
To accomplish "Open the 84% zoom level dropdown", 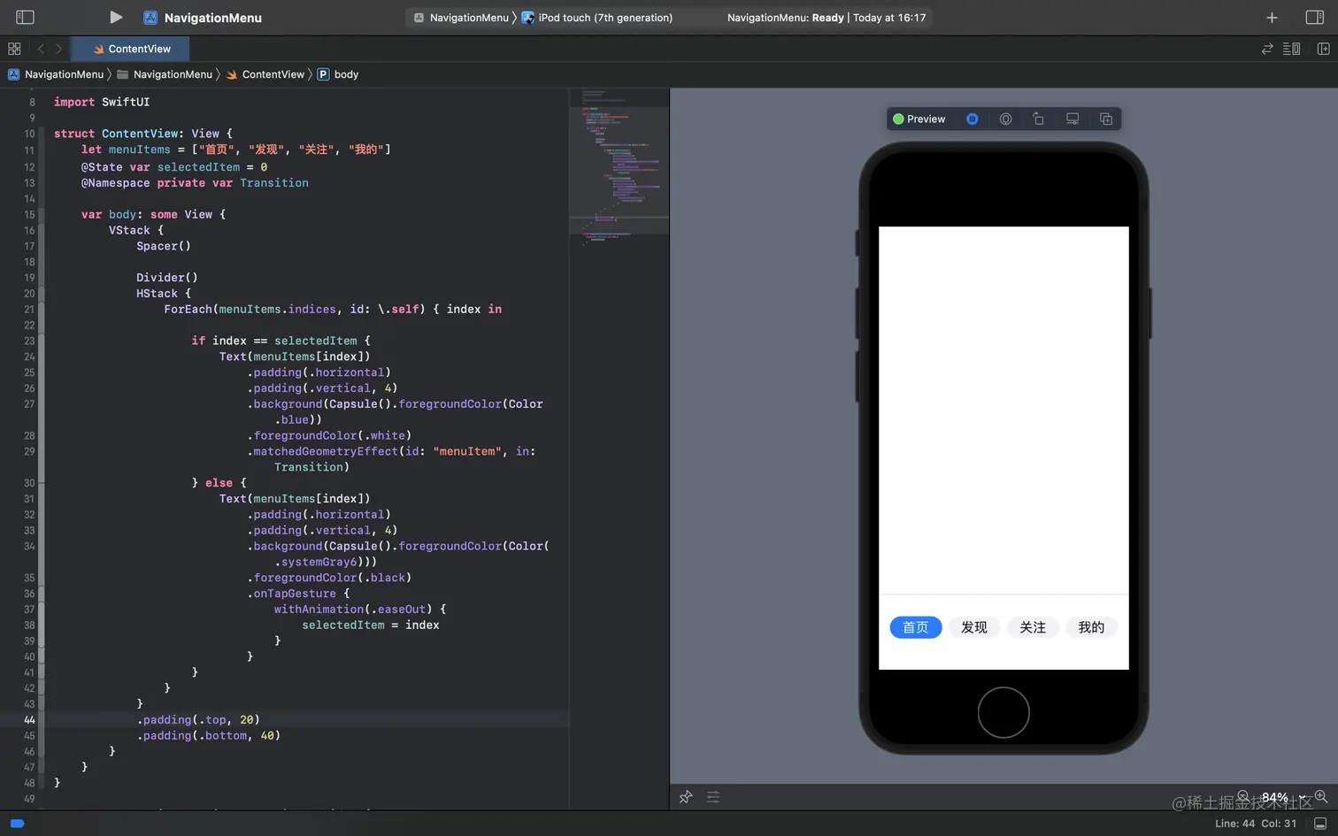I will 1282,797.
